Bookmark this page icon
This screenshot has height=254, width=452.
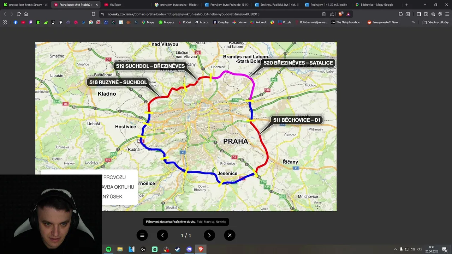(93, 14)
